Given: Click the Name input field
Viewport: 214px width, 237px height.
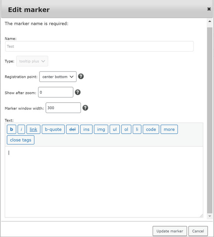Looking at the screenshot, I should (99, 46).
